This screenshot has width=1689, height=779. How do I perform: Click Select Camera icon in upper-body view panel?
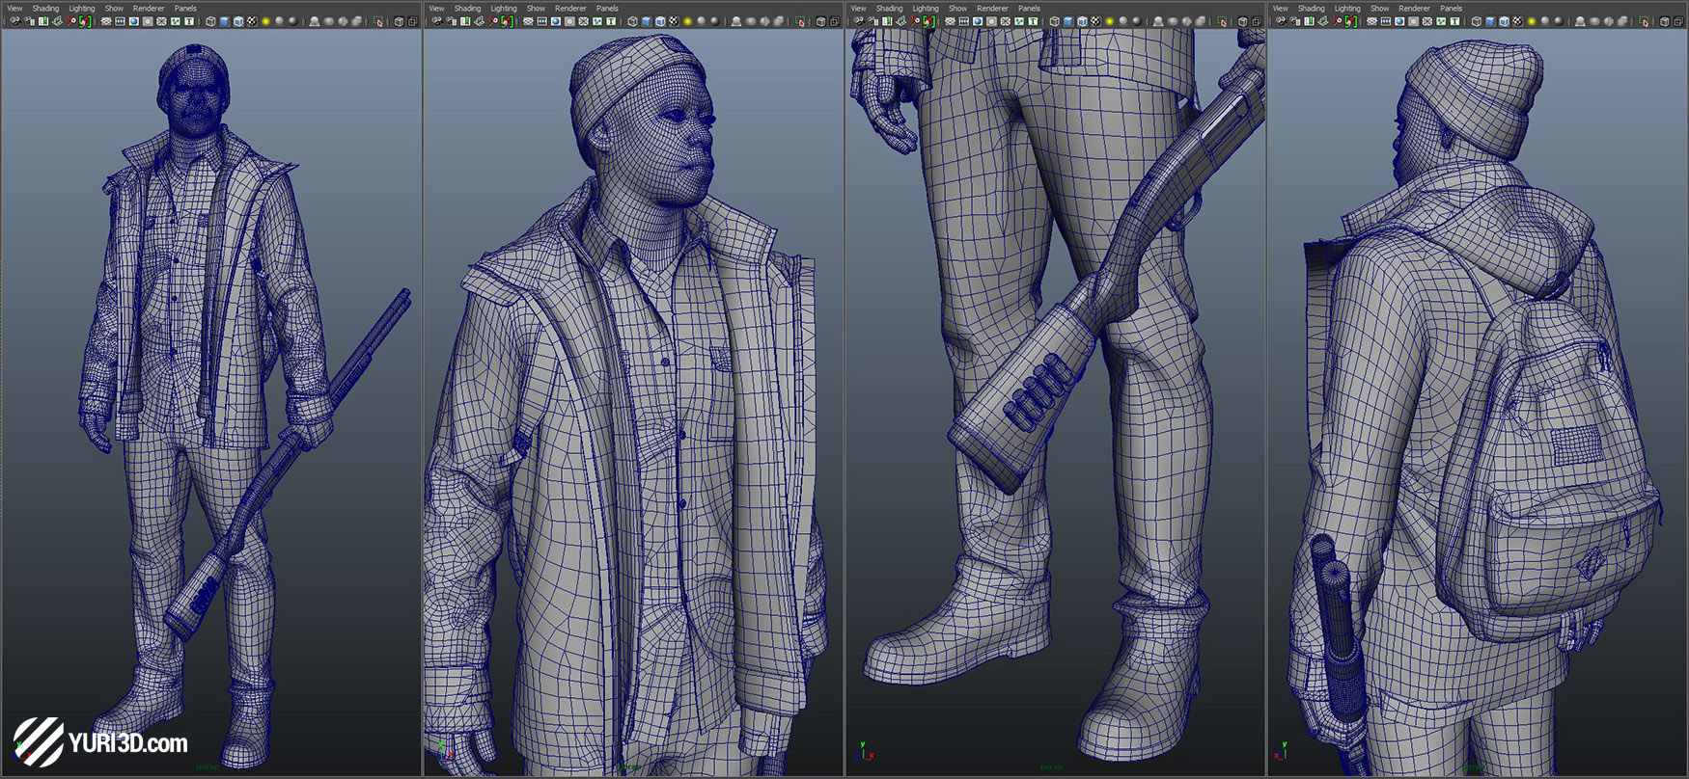[x=437, y=21]
